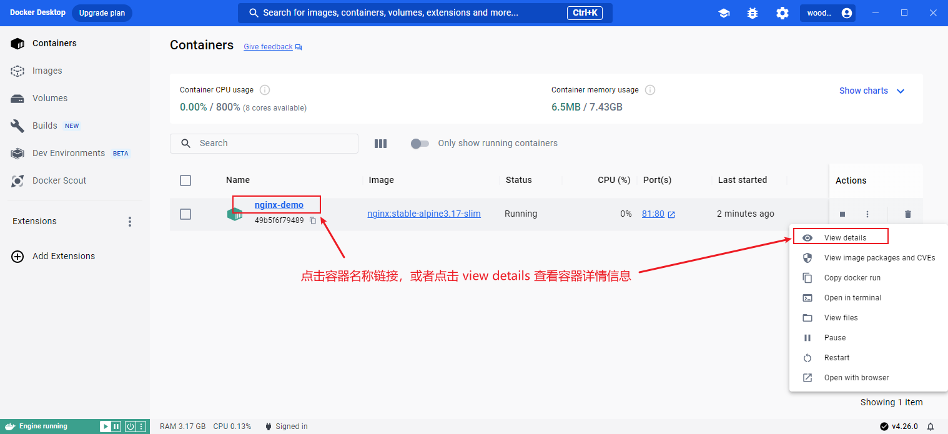This screenshot has width=948, height=434.
Task: Open the nginx-demo container link
Action: click(x=279, y=205)
